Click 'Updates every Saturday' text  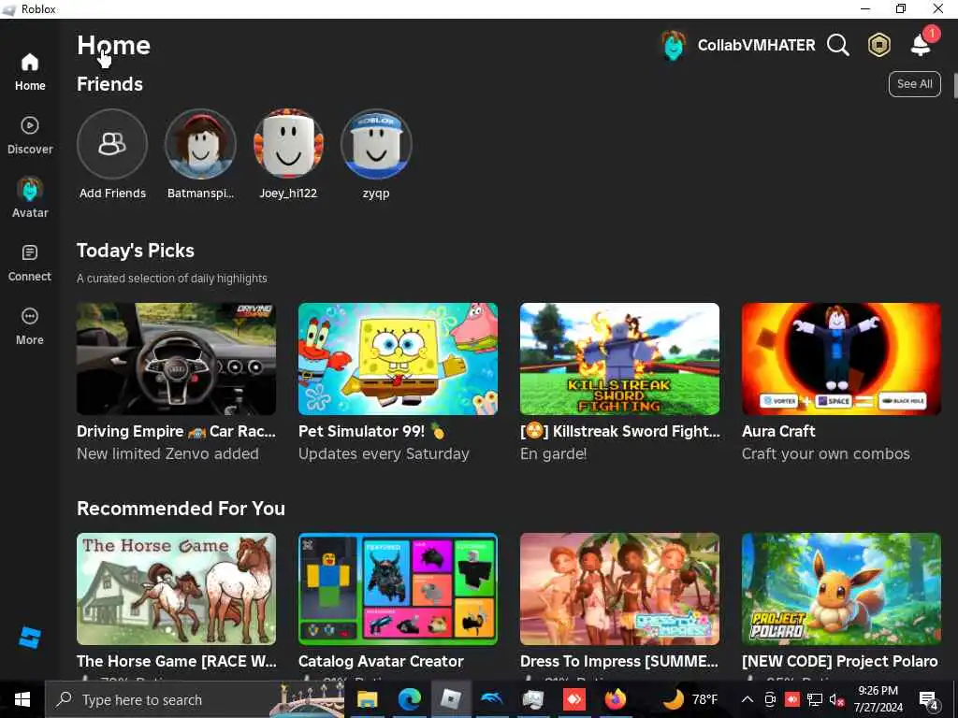[384, 453]
